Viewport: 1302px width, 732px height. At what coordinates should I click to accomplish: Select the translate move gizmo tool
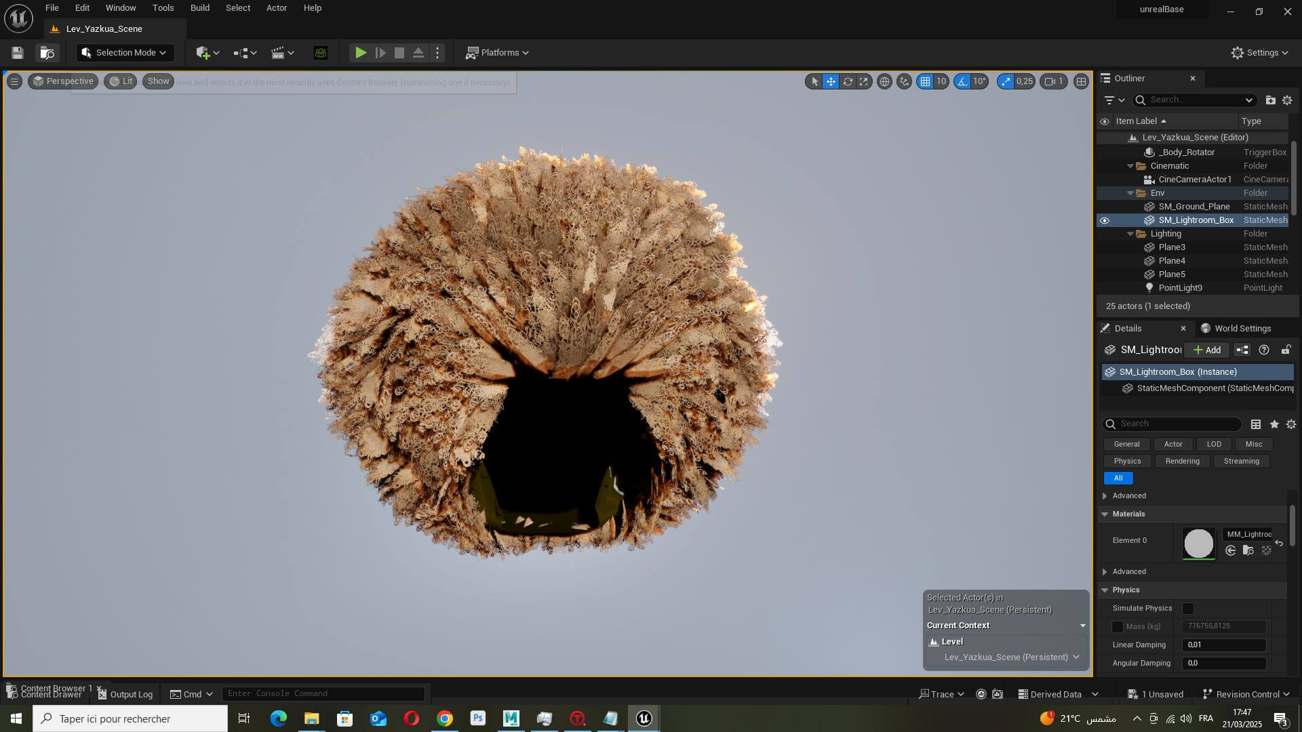(831, 81)
